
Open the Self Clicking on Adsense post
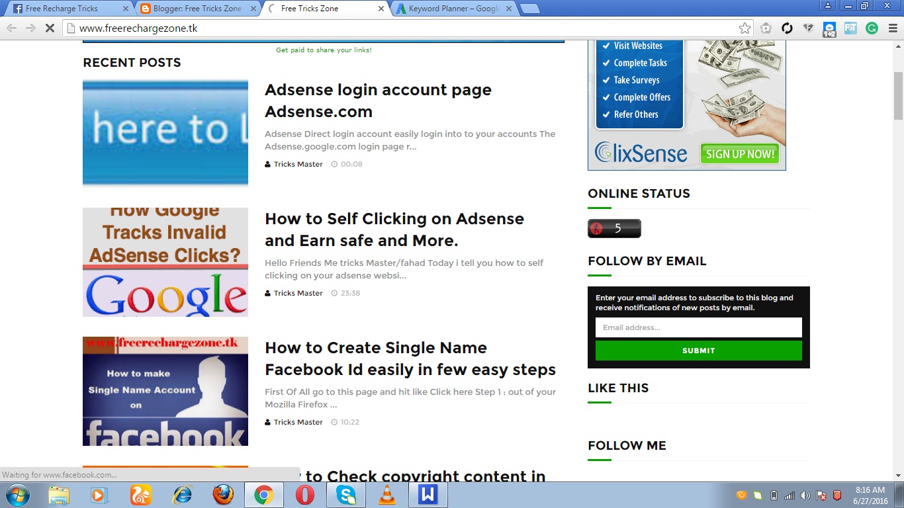(x=394, y=230)
